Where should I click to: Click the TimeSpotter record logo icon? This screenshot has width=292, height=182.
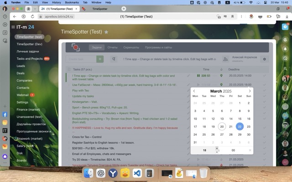pos(75,47)
